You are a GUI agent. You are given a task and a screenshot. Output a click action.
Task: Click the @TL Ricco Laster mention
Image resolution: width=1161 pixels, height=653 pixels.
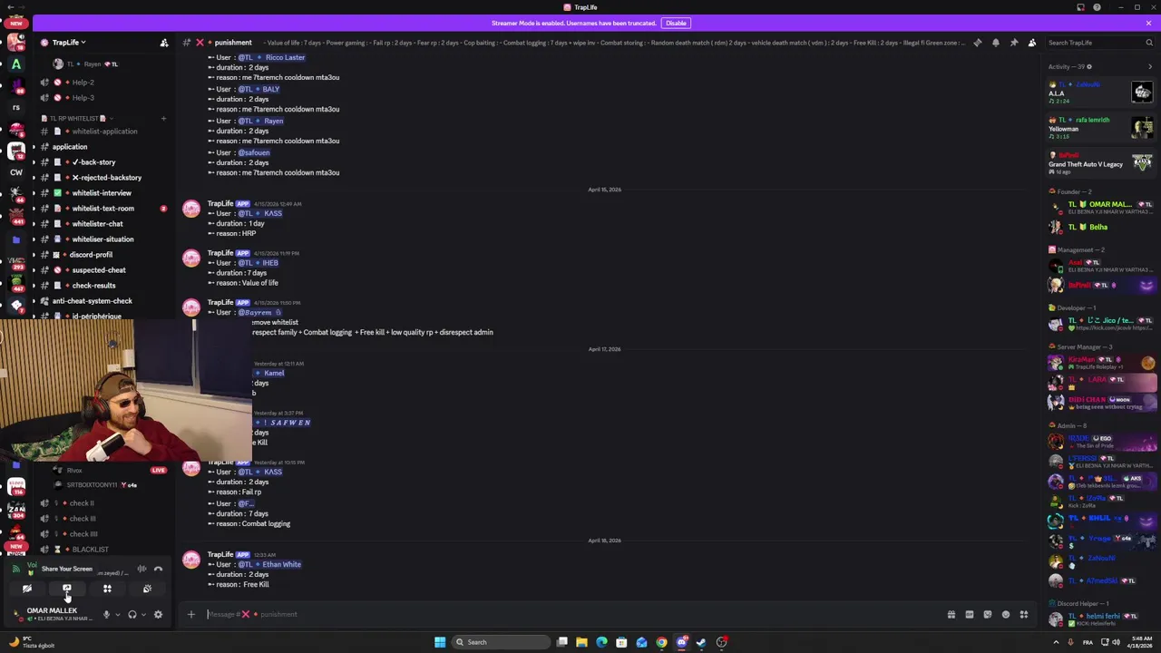coord(271,57)
